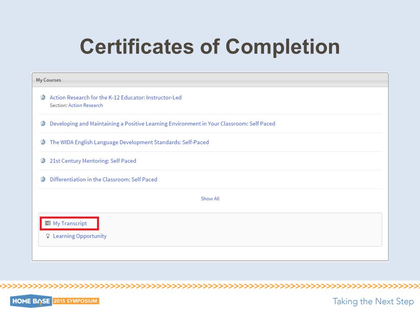Click the lightbulb icon for Learning Opportunity

(48, 236)
